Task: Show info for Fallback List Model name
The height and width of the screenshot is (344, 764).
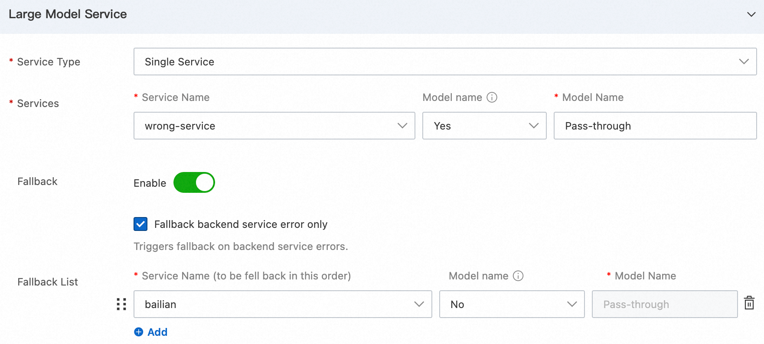Action: 518,276
